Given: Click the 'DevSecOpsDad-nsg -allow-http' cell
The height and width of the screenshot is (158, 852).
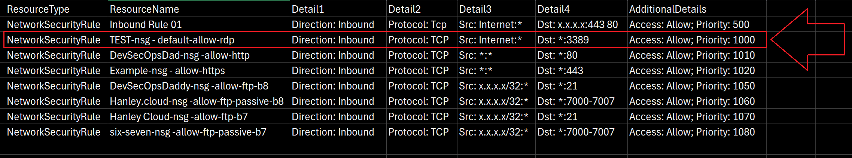Looking at the screenshot, I should click(179, 55).
